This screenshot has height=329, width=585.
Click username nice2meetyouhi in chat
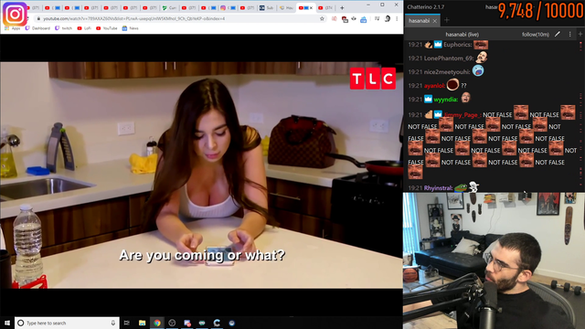coord(447,72)
